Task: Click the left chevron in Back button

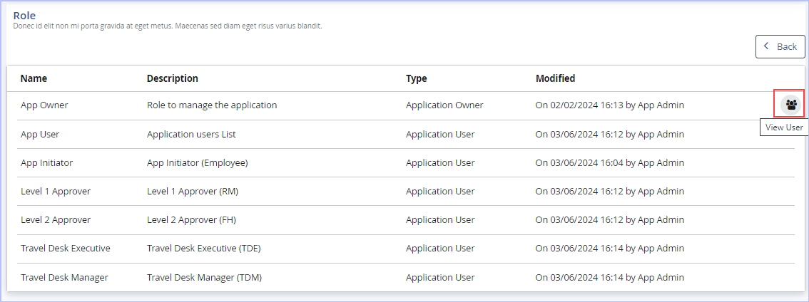Action: point(766,46)
